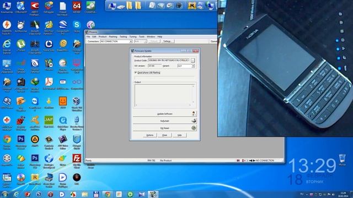Click the Product Code browse button
The image size is (353, 198).
192,61
